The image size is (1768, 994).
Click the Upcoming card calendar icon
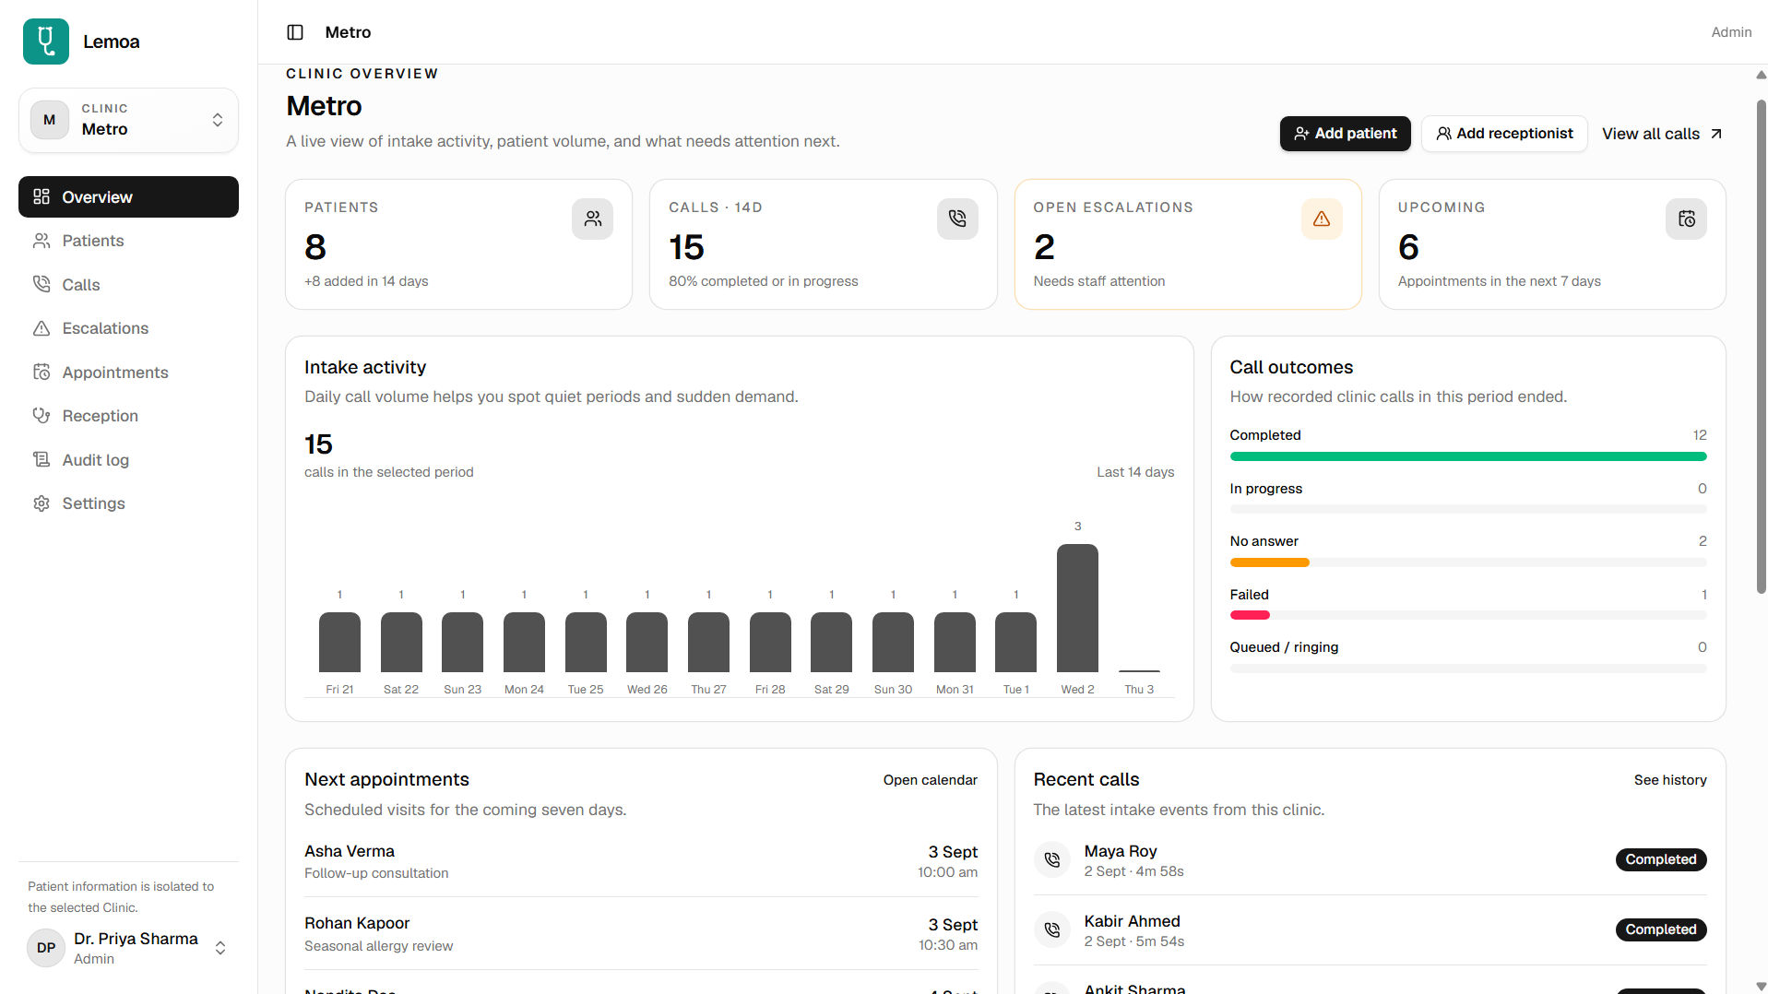(1686, 219)
